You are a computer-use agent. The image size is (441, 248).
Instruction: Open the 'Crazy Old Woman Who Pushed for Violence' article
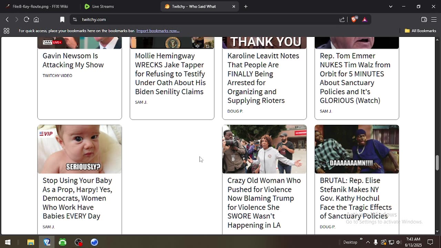264,203
